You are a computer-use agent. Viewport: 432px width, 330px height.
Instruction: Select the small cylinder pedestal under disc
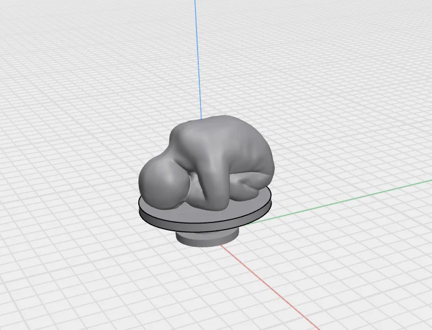[x=207, y=238]
